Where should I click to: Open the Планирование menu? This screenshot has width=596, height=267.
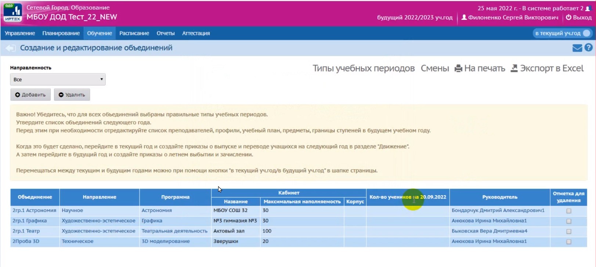point(61,33)
